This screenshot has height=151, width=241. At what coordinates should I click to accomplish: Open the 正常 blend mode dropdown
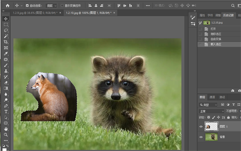[x=211, y=111]
